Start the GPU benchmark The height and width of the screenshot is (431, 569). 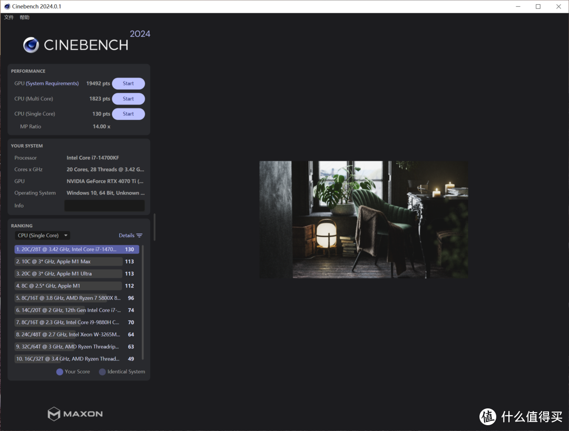click(129, 83)
